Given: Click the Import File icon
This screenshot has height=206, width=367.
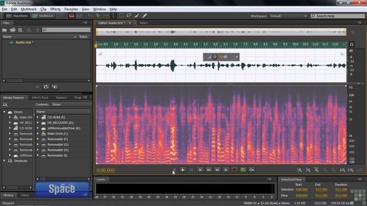Looking at the screenshot, I should (13, 30).
